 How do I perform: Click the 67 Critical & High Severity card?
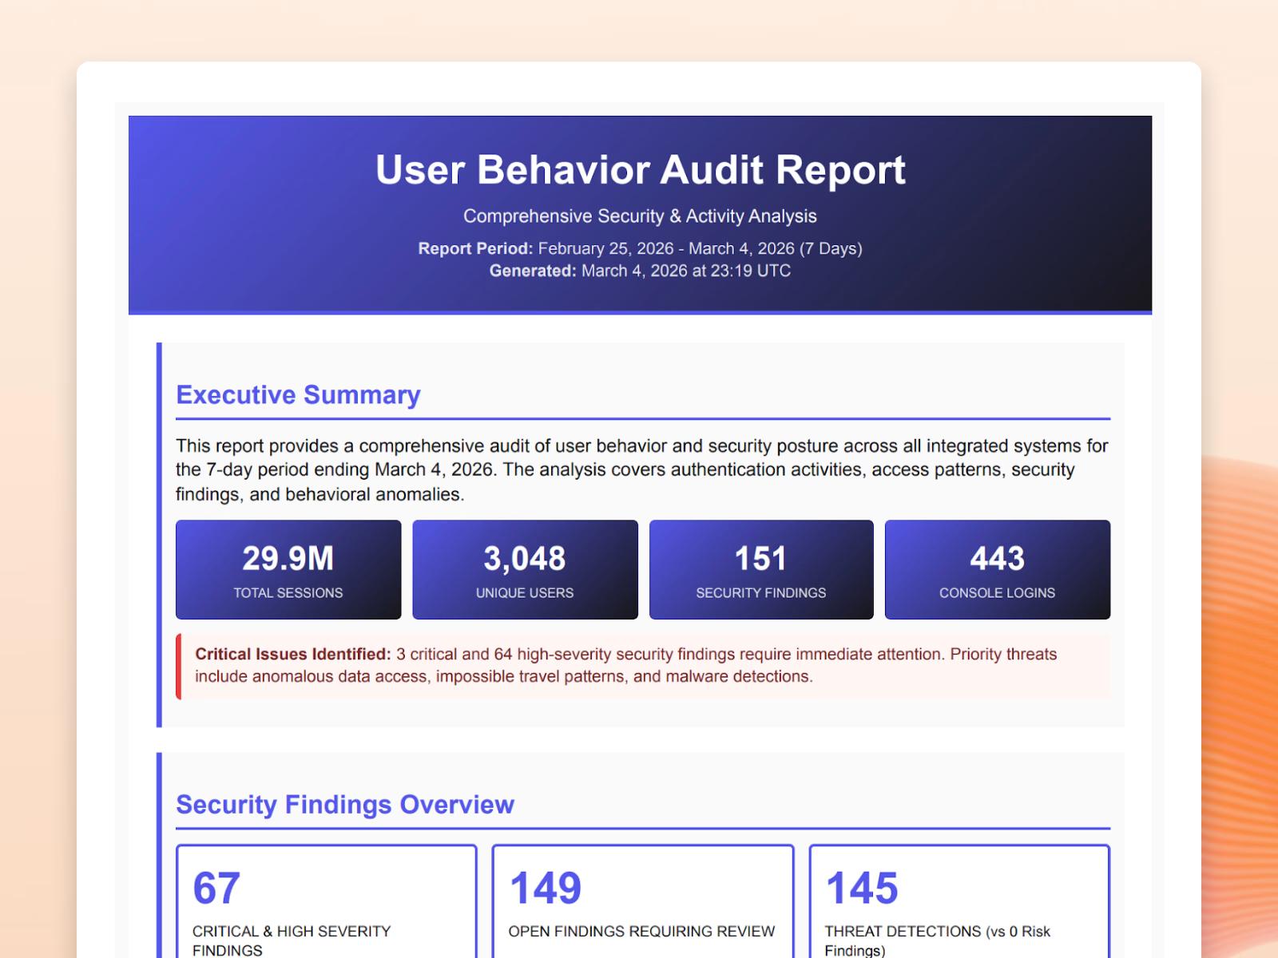click(327, 901)
